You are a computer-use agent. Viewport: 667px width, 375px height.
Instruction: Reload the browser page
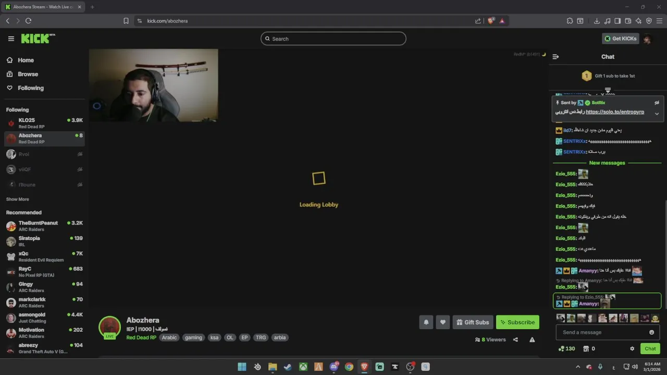pyautogui.click(x=28, y=21)
